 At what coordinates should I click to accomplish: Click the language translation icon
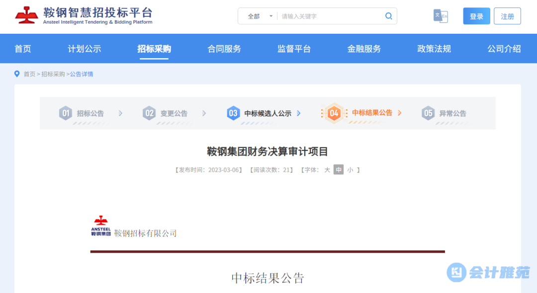pos(441,16)
